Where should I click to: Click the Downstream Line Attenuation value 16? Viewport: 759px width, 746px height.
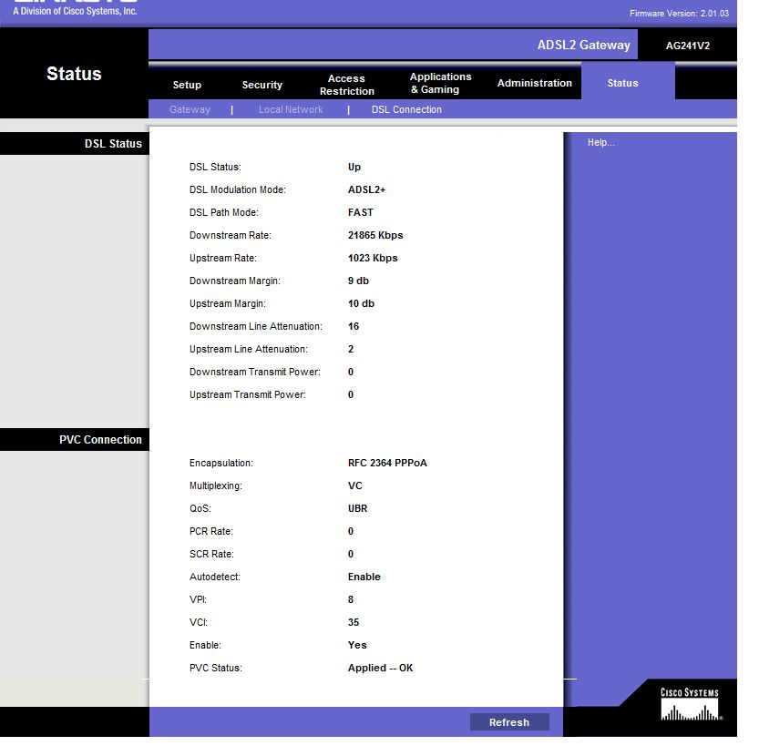[x=354, y=326]
